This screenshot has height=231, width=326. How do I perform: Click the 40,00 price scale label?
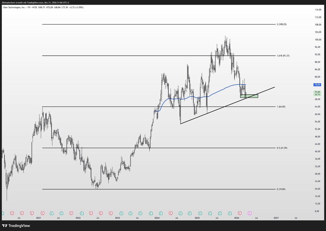click(318, 151)
